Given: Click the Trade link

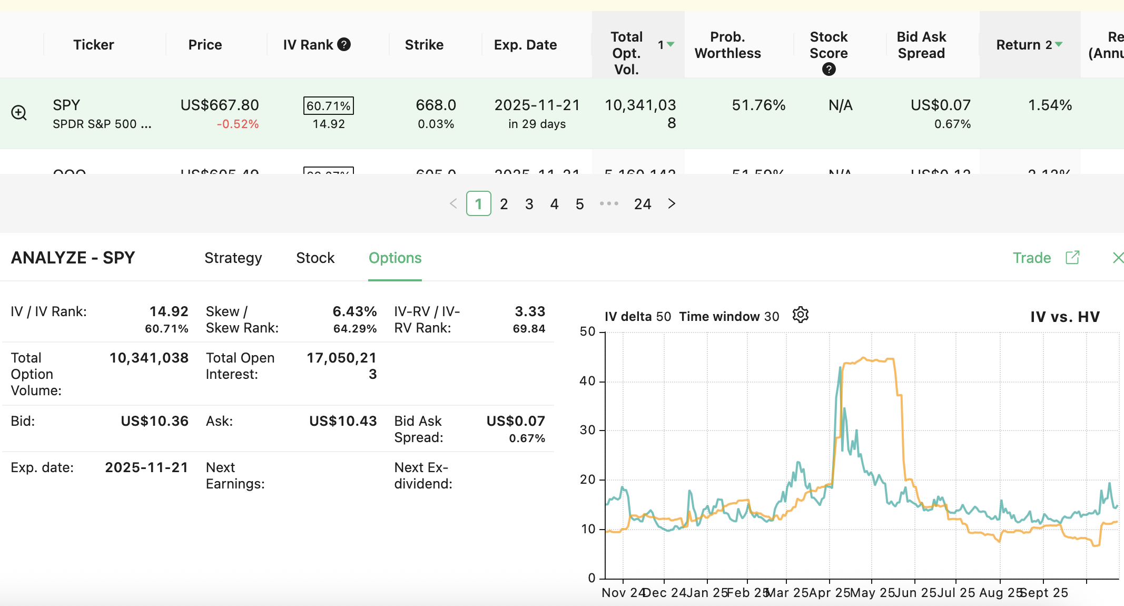Looking at the screenshot, I should tap(1031, 258).
